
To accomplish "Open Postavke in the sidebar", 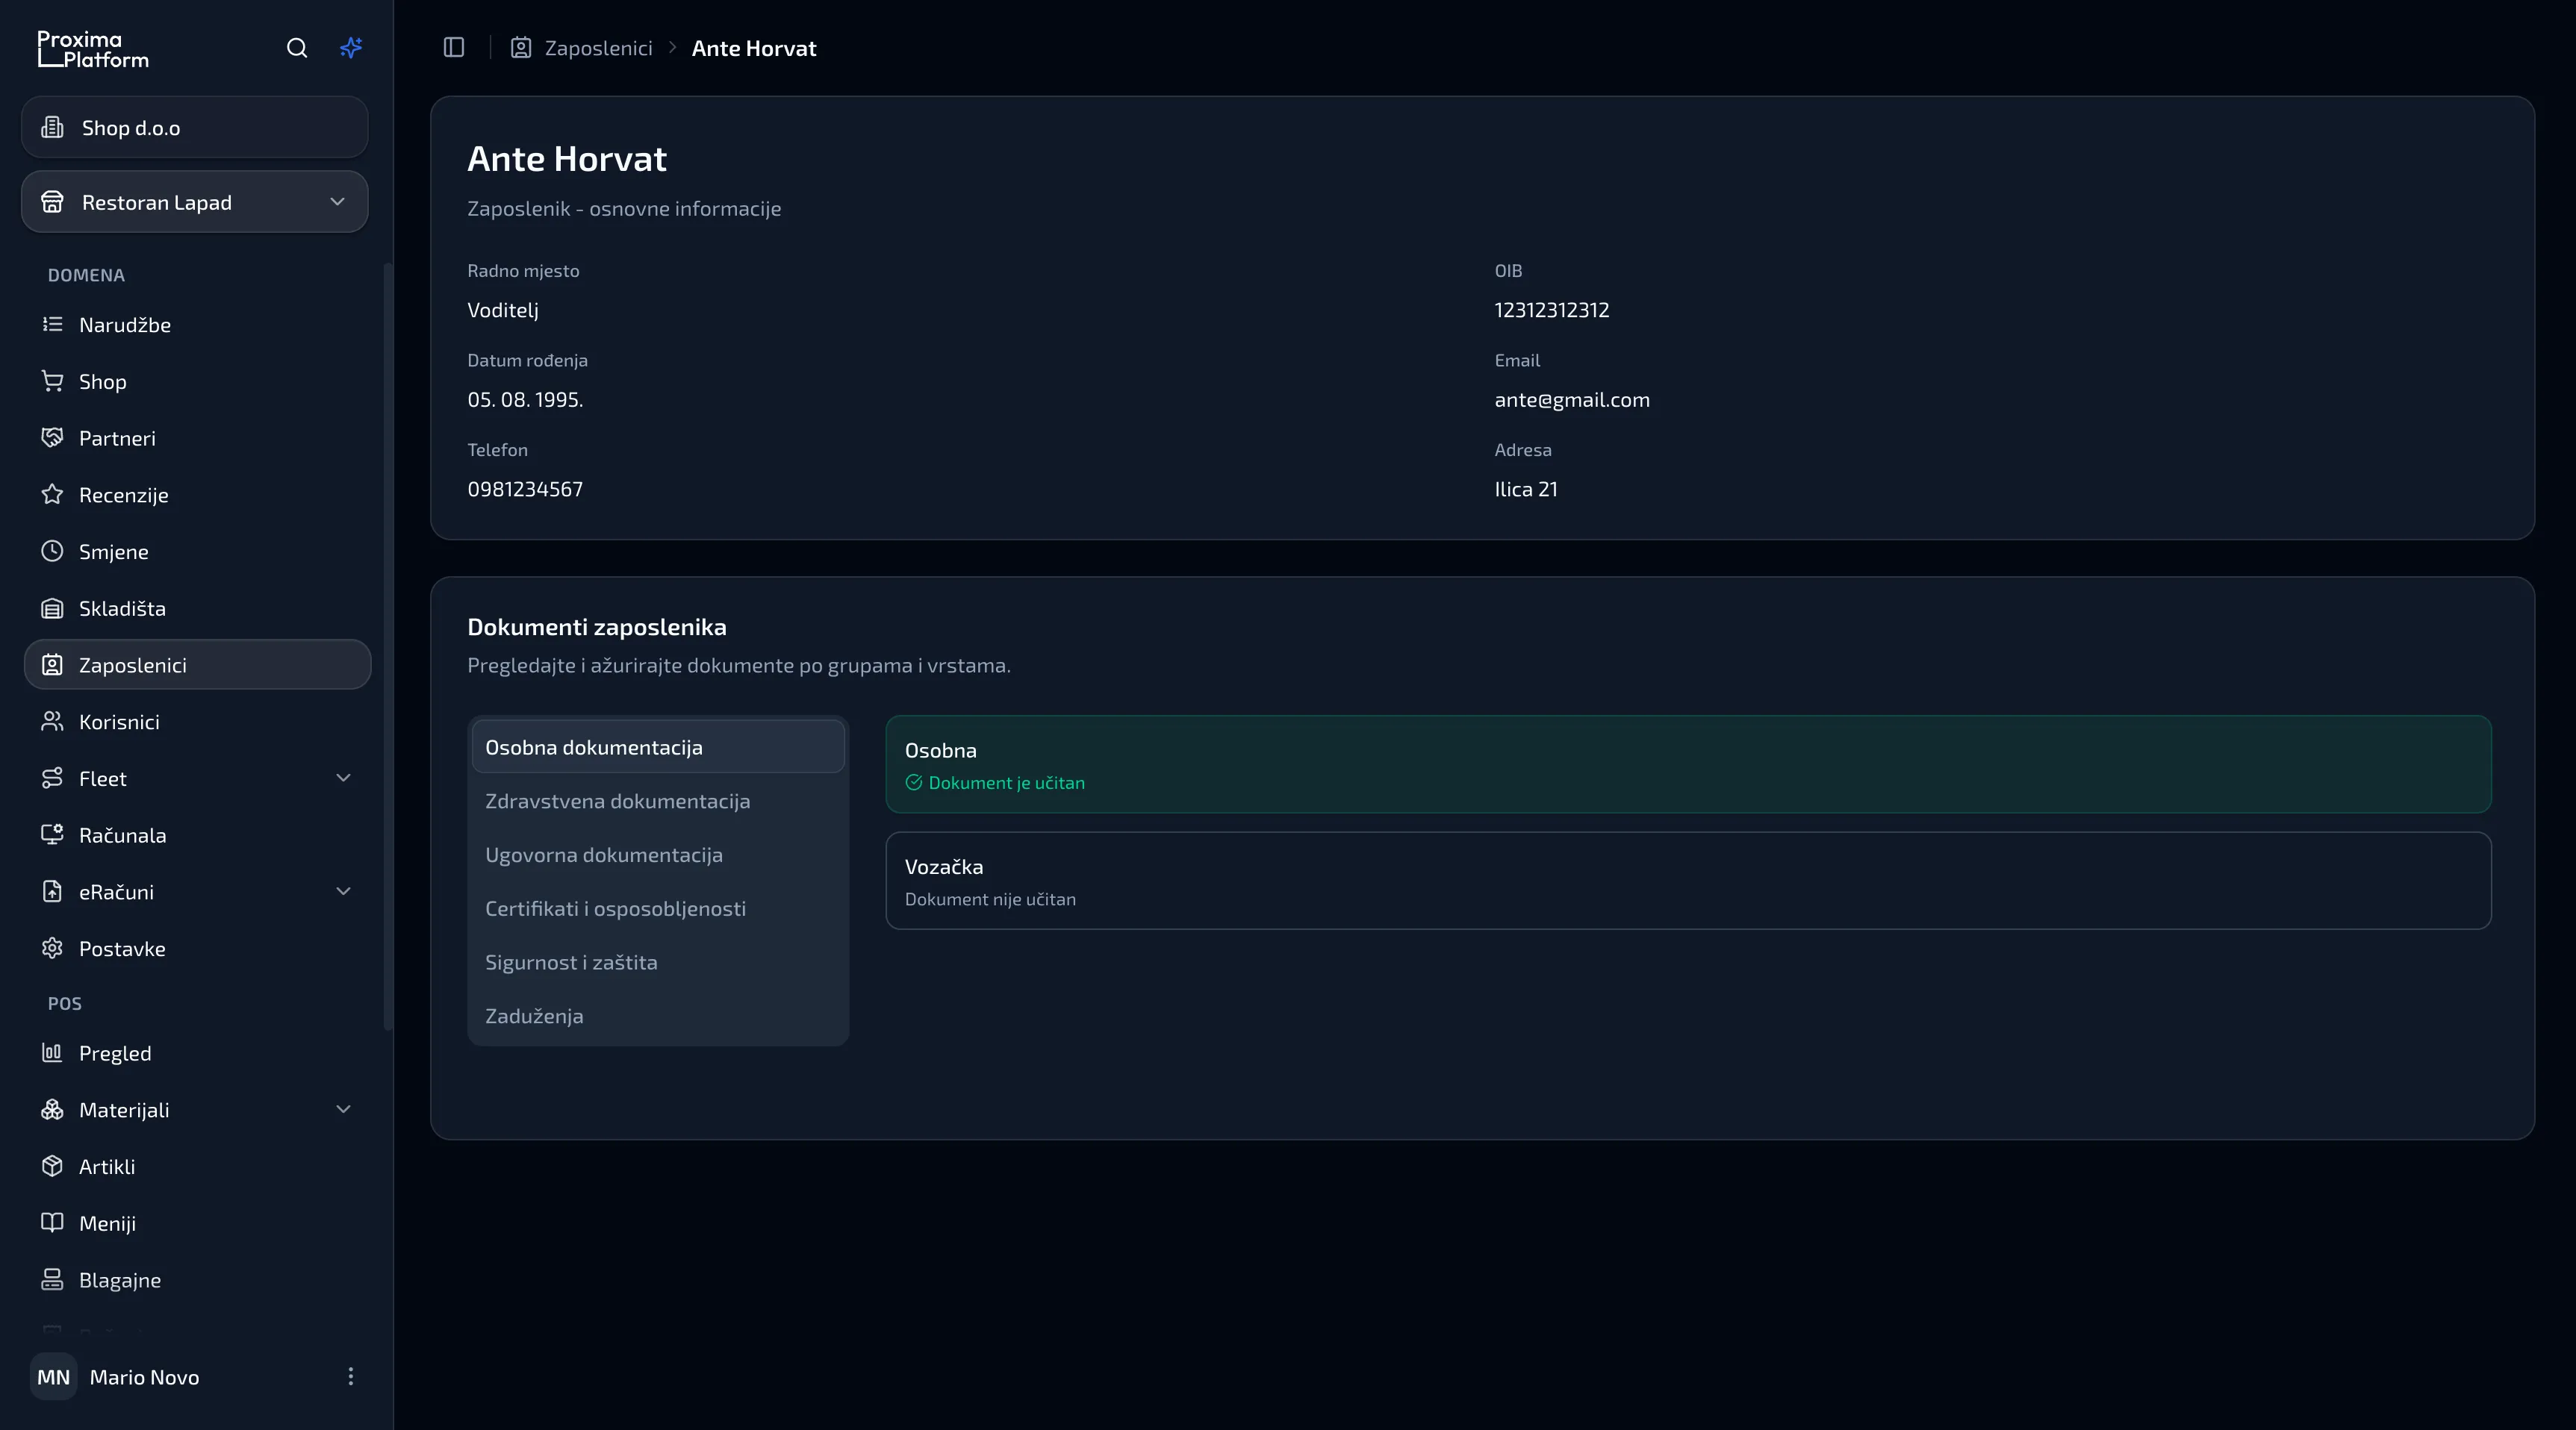I will tap(197, 949).
